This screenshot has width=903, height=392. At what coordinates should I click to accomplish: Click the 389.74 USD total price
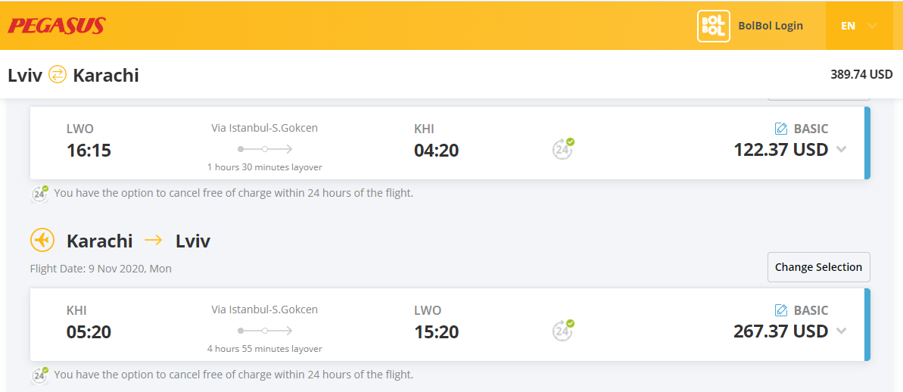pos(861,74)
